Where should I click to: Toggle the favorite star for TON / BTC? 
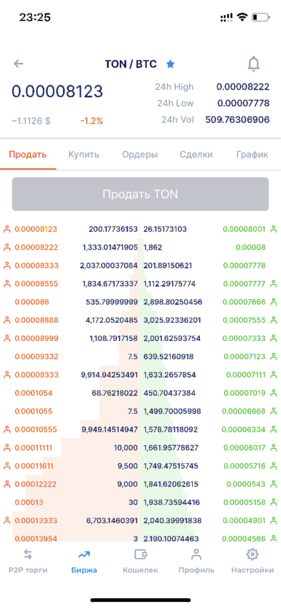(171, 64)
